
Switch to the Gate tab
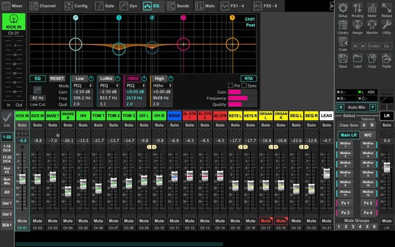(x=105, y=6)
